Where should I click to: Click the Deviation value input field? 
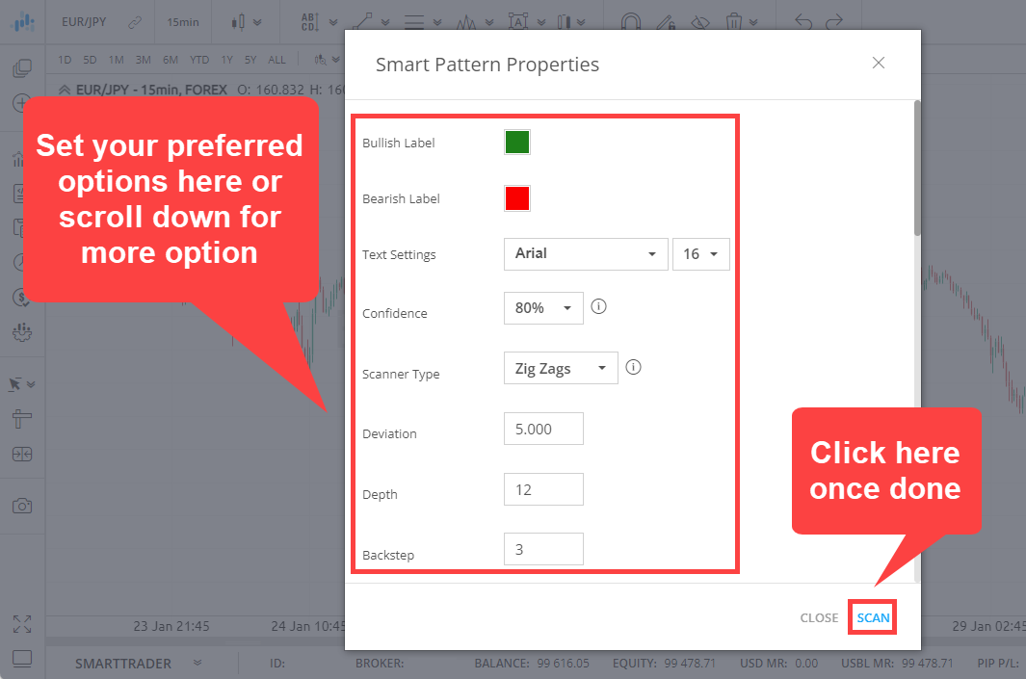click(543, 428)
